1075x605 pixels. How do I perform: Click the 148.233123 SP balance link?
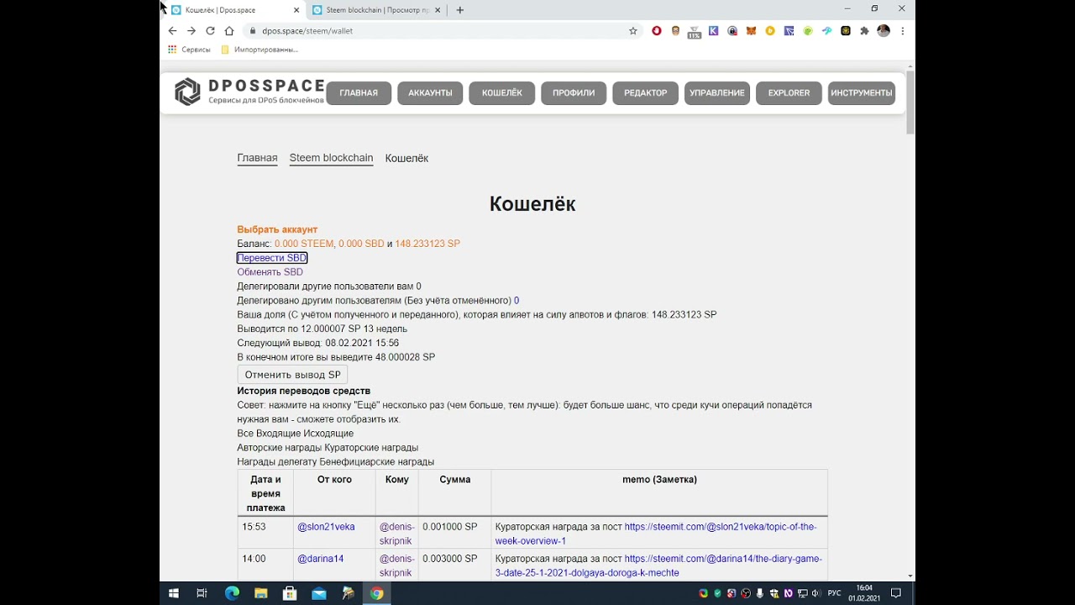(427, 244)
